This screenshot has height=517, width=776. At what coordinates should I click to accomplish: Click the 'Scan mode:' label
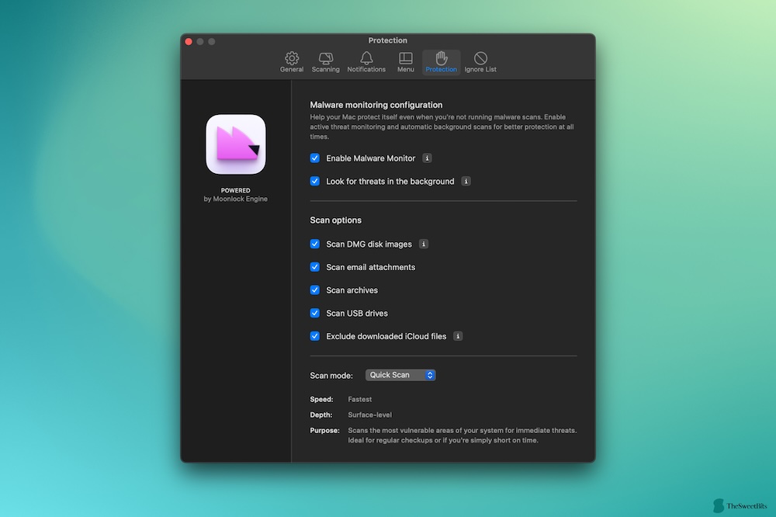click(x=331, y=376)
